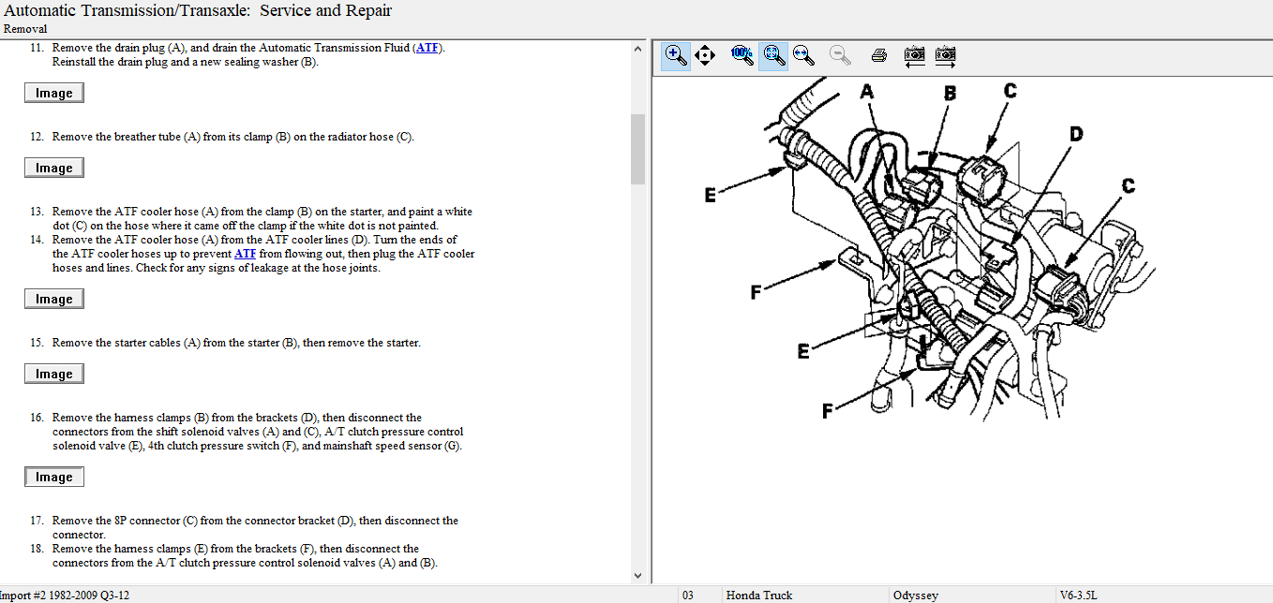1273x603 pixels.
Task: Click the zoom out magnifier icon
Action: pyautogui.click(x=840, y=55)
